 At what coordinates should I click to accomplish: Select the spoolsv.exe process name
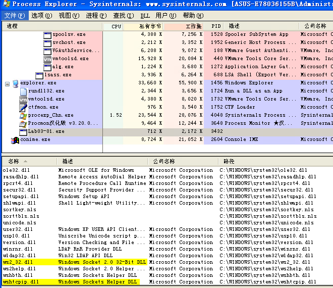point(69,34)
